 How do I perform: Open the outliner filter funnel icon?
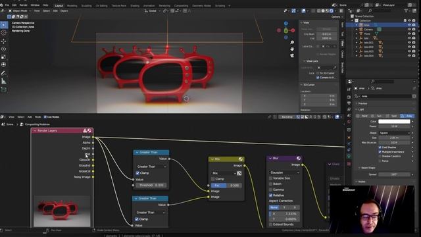407,11
